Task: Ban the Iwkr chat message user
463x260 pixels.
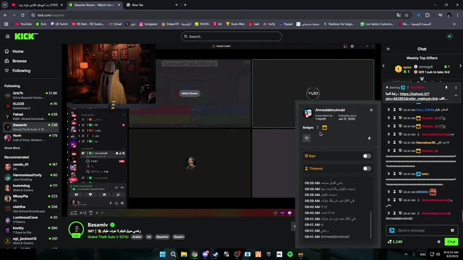Action: [x=400, y=174]
